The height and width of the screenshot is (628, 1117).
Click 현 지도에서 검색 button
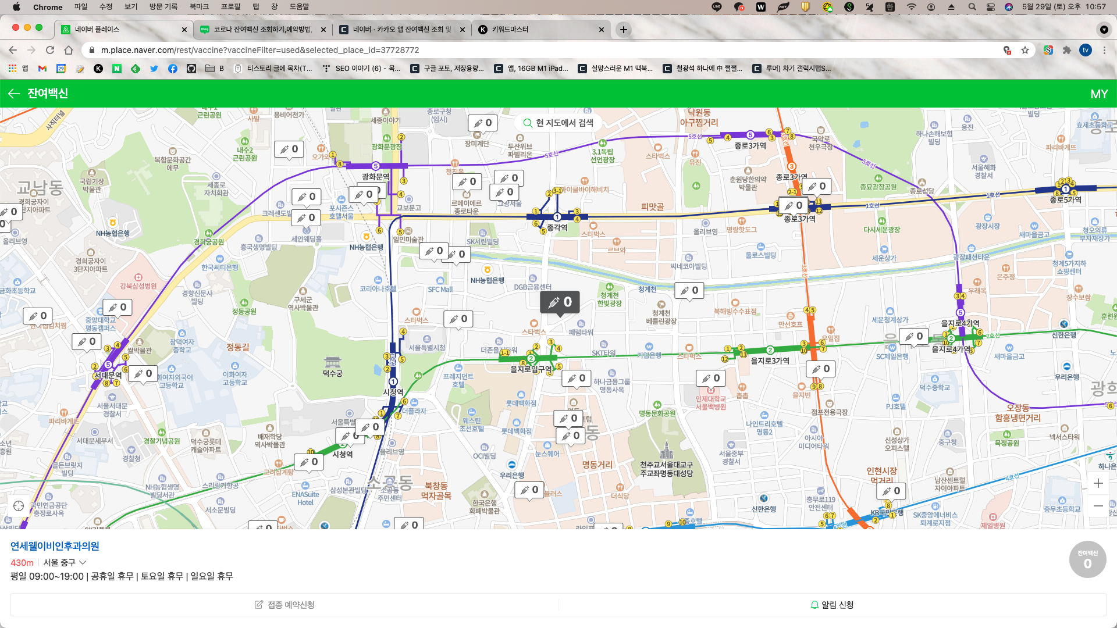point(558,123)
